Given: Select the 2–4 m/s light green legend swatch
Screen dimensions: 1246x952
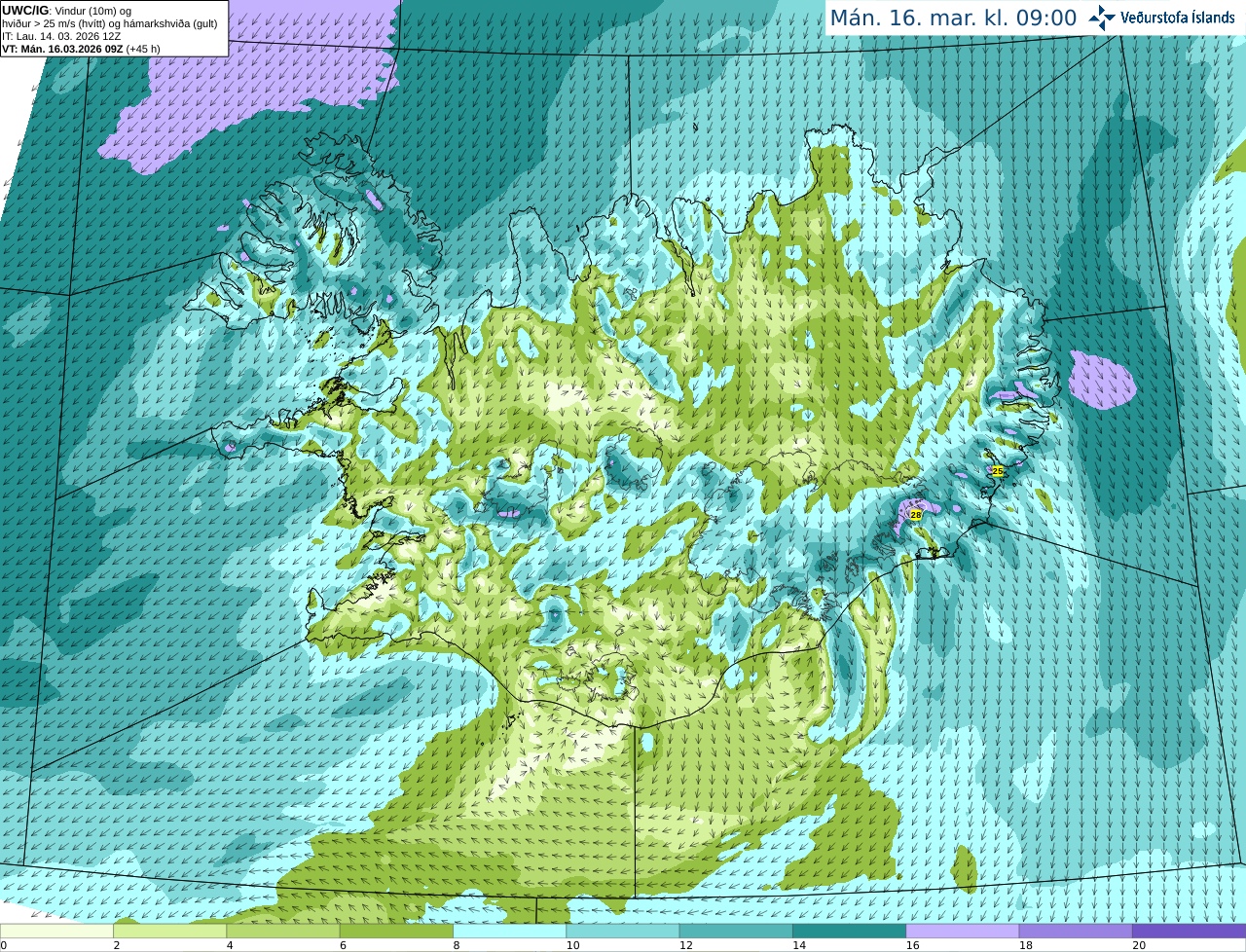Looking at the screenshot, I should coord(169,931).
